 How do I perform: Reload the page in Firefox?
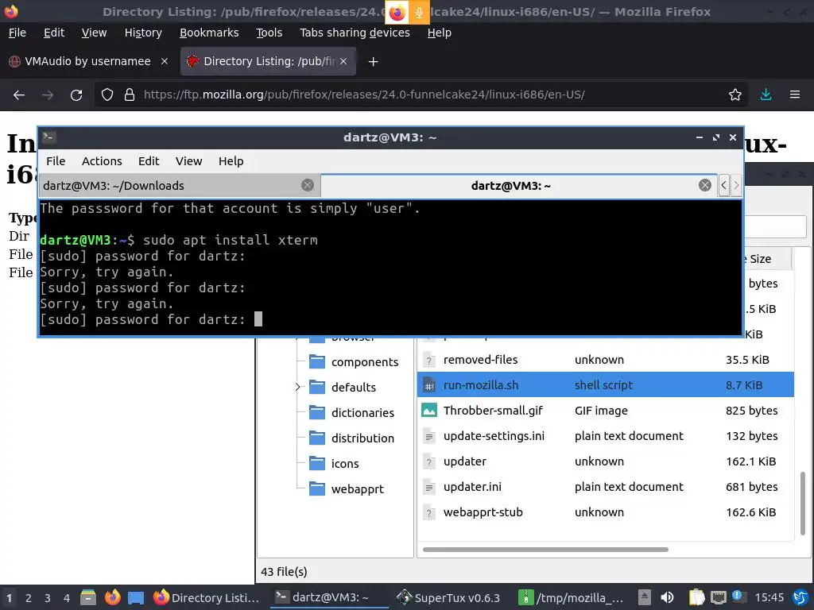click(76, 95)
